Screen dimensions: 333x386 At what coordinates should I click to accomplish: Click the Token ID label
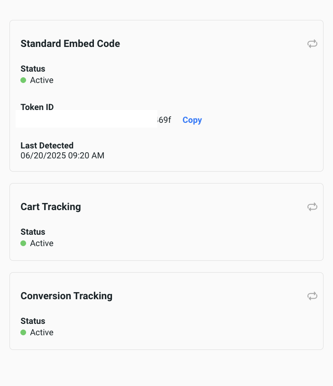point(37,107)
